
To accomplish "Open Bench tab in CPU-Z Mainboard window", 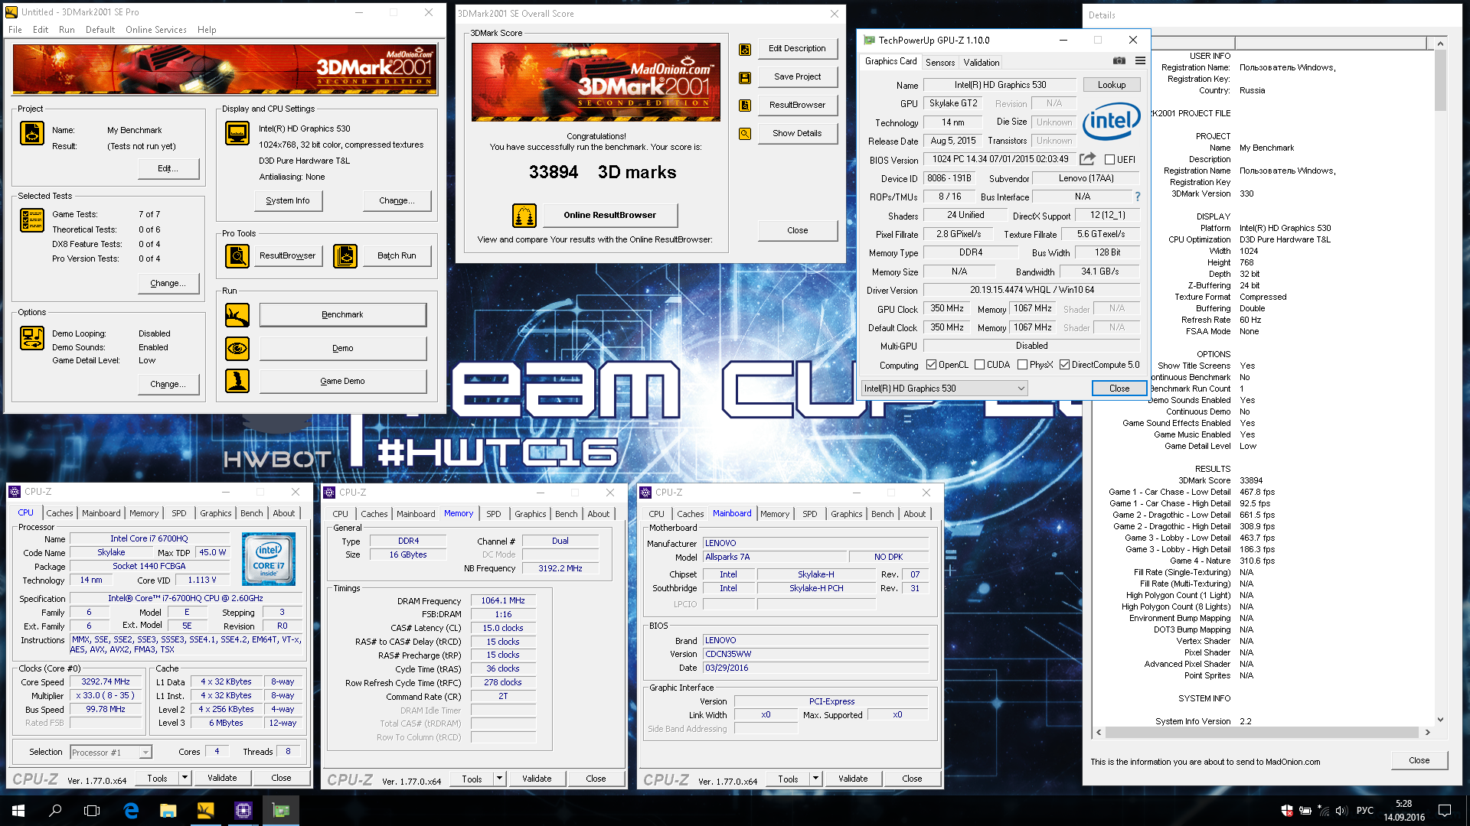I will point(882,514).
